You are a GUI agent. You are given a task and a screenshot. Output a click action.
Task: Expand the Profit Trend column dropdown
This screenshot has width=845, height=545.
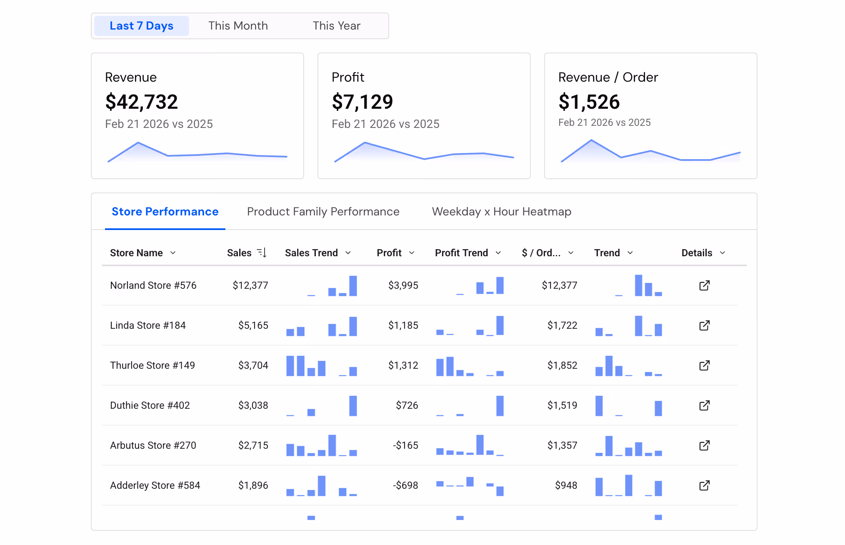(498, 253)
